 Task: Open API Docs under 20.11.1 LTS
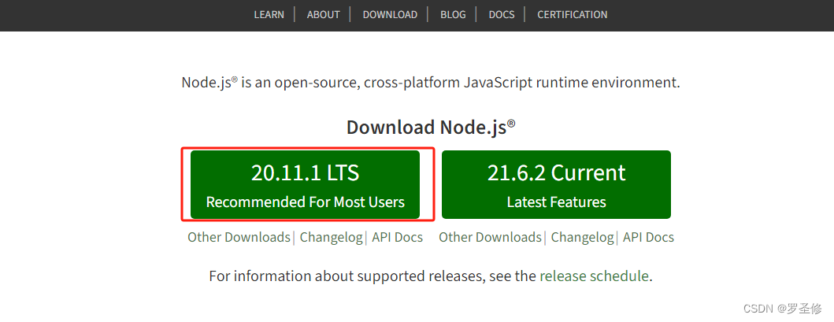coord(398,237)
